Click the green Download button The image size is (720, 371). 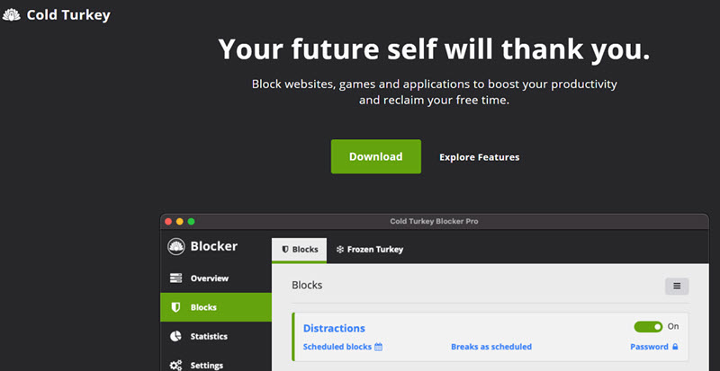point(375,156)
